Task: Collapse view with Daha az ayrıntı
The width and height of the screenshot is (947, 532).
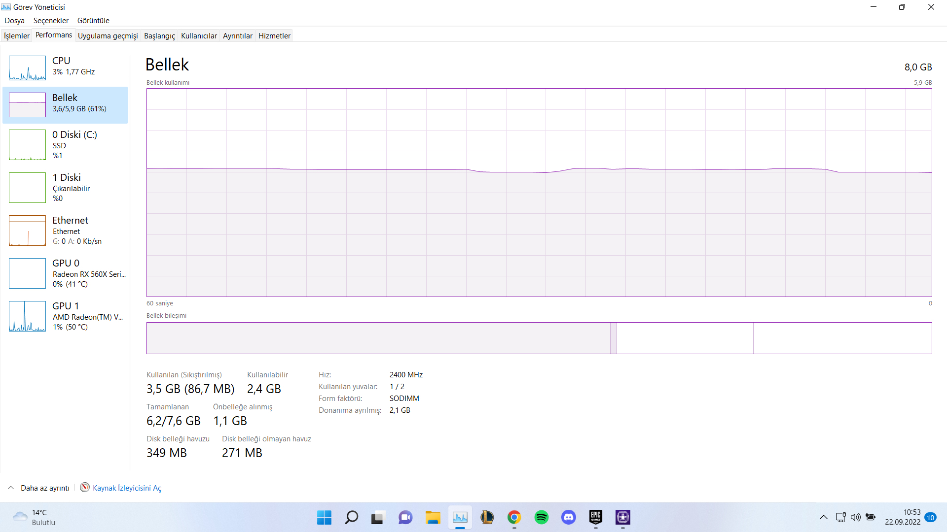Action: [x=44, y=488]
